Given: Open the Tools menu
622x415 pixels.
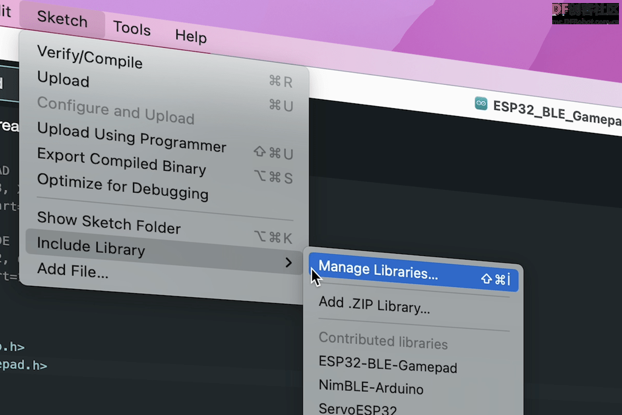Looking at the screenshot, I should click(132, 29).
